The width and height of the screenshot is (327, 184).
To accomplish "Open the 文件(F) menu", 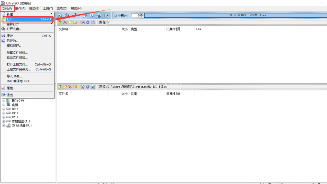I will pyautogui.click(x=7, y=8).
